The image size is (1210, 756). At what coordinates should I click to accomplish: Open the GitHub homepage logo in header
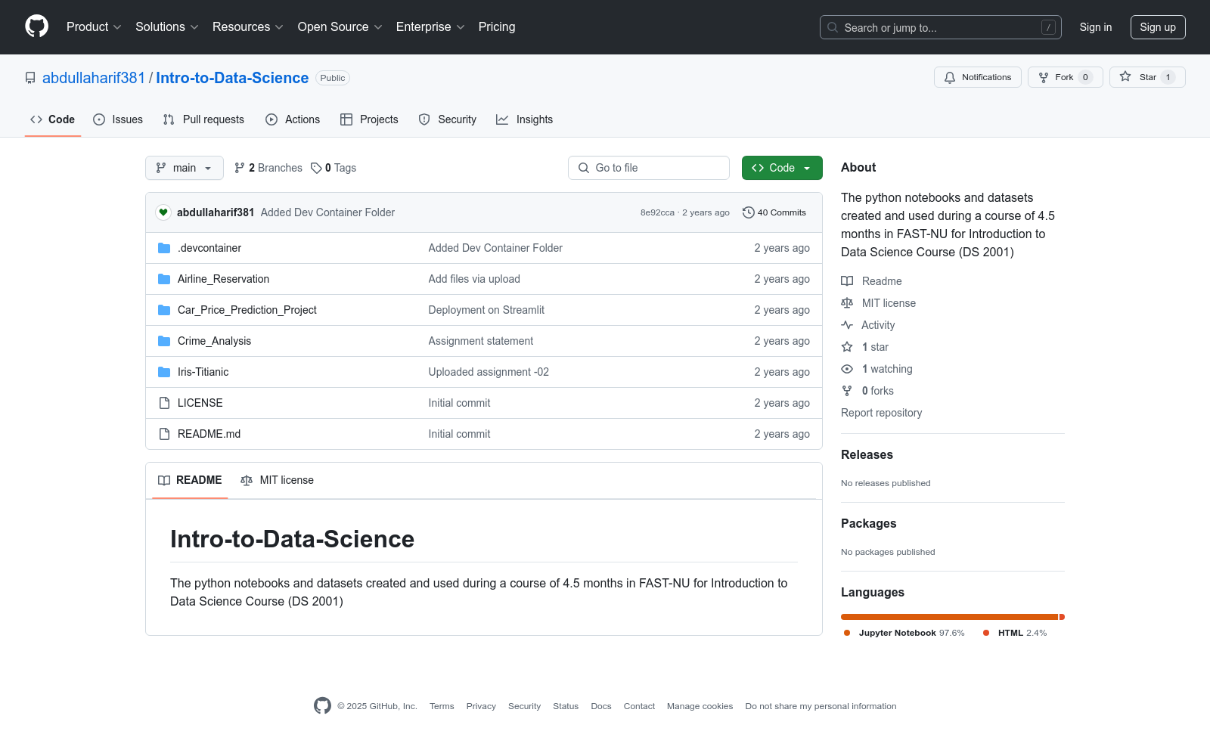[x=36, y=26]
